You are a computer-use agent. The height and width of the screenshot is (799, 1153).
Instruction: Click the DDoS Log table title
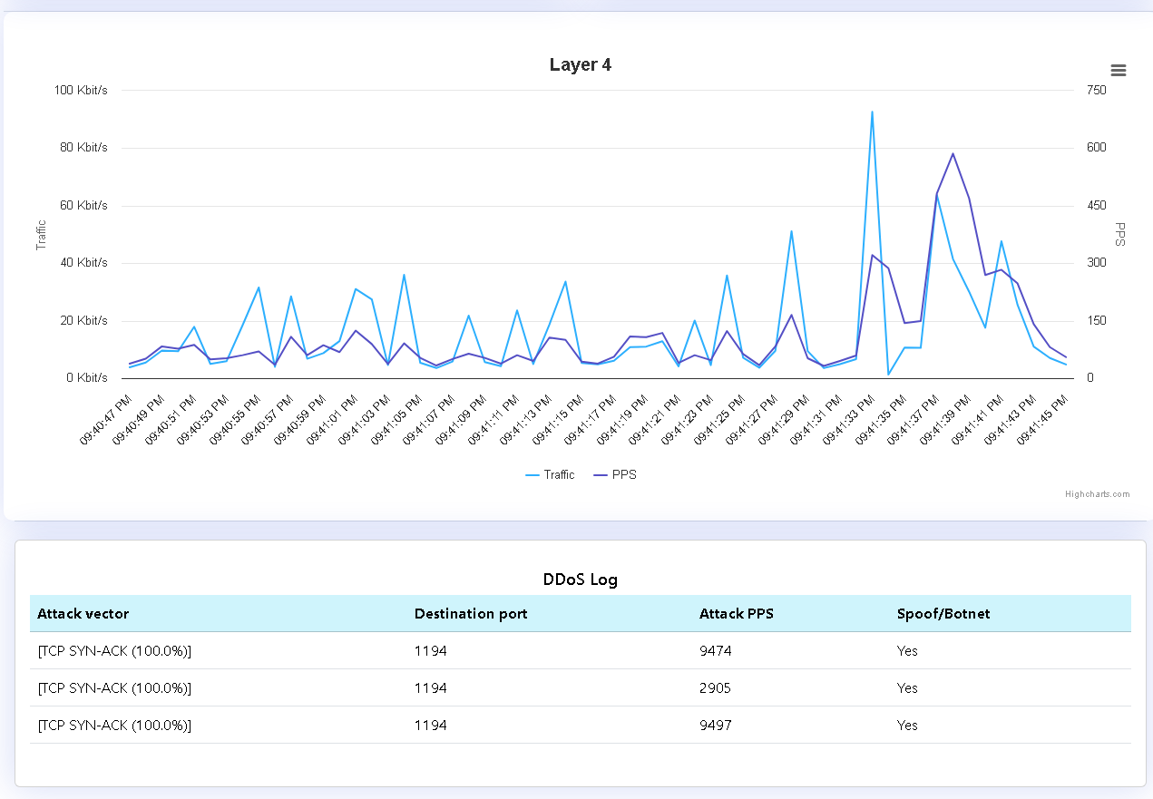[x=580, y=580]
